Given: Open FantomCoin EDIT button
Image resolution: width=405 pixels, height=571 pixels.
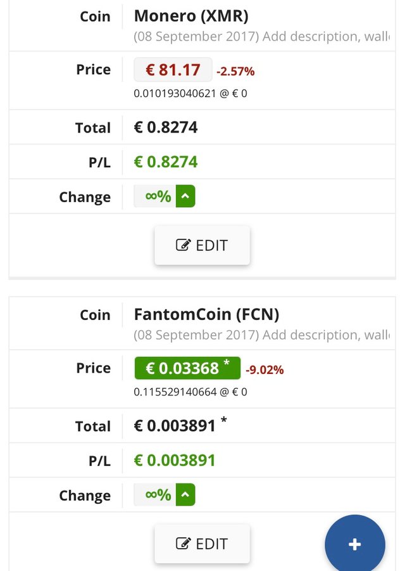Looking at the screenshot, I should pos(202,544).
